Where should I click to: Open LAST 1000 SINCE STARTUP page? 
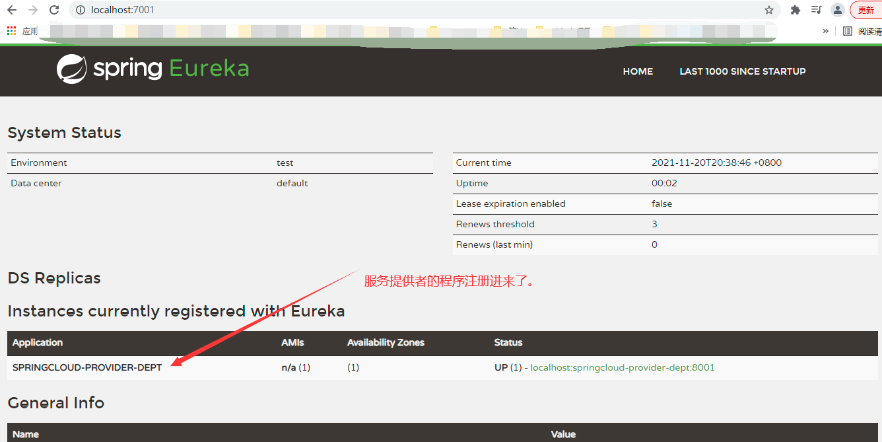(743, 71)
